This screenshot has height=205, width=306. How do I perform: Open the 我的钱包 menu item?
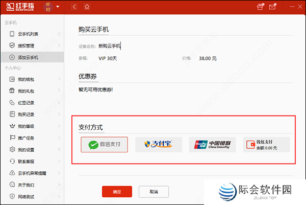[33, 79]
